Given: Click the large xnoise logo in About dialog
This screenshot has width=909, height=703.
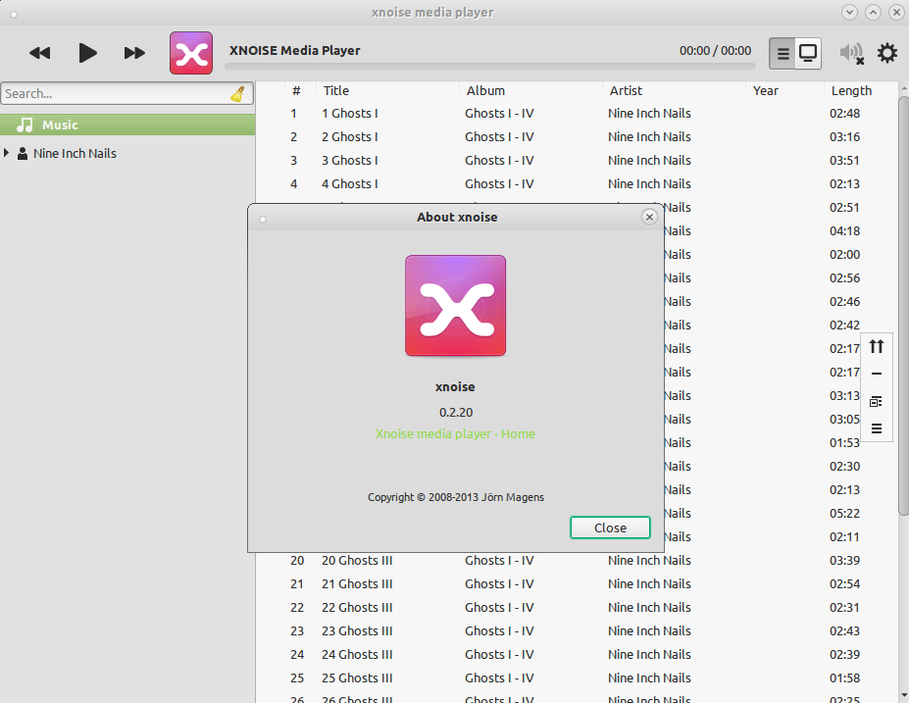Looking at the screenshot, I should pyautogui.click(x=456, y=306).
